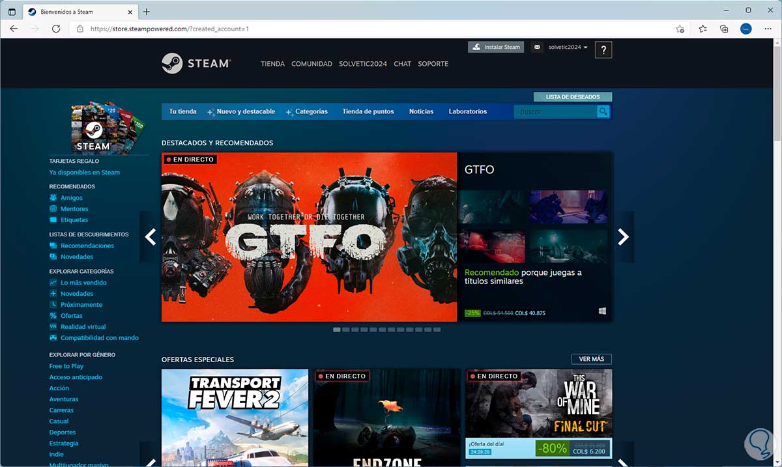Screen dimensions: 782x467
Task: Open browser favorites list icon
Action: (702, 29)
